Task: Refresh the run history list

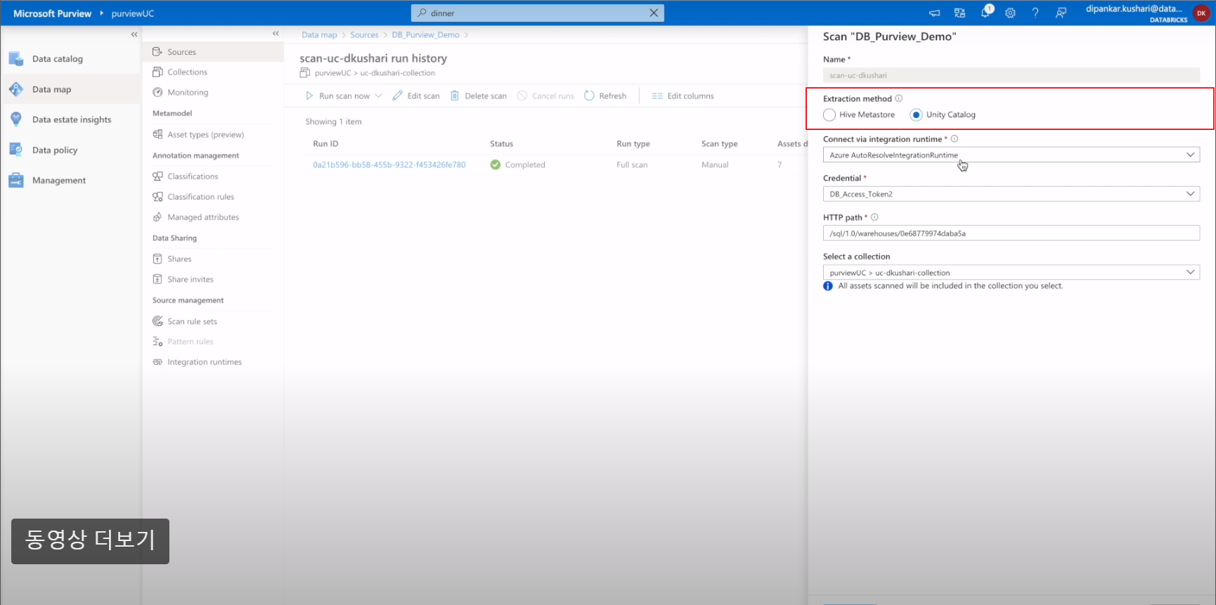Action: click(x=605, y=96)
